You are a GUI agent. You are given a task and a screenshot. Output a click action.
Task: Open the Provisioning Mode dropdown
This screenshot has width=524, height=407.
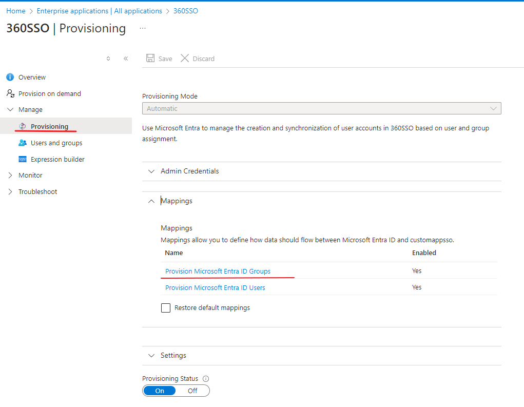click(x=321, y=108)
